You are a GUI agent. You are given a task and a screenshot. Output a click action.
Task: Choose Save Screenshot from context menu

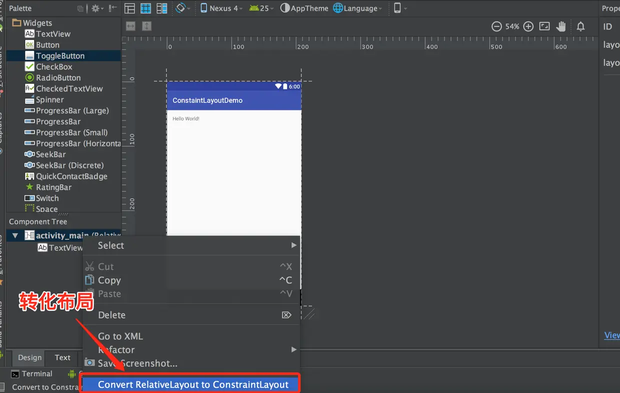tap(191, 364)
